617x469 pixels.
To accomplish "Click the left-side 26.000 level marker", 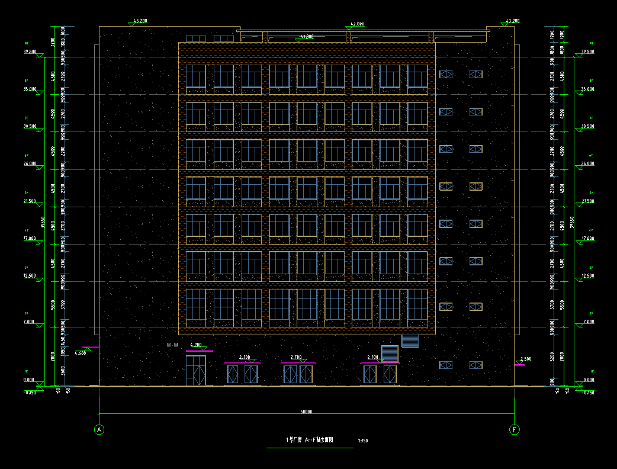I will pyautogui.click(x=30, y=164).
